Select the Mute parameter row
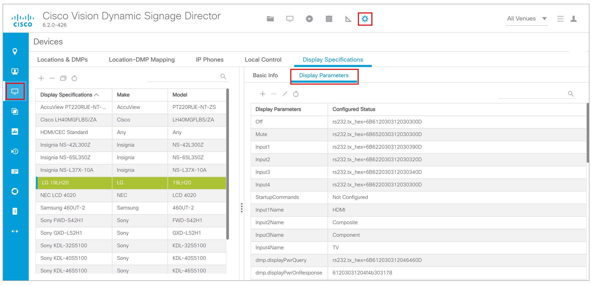This screenshot has height=285, width=593. (418, 134)
